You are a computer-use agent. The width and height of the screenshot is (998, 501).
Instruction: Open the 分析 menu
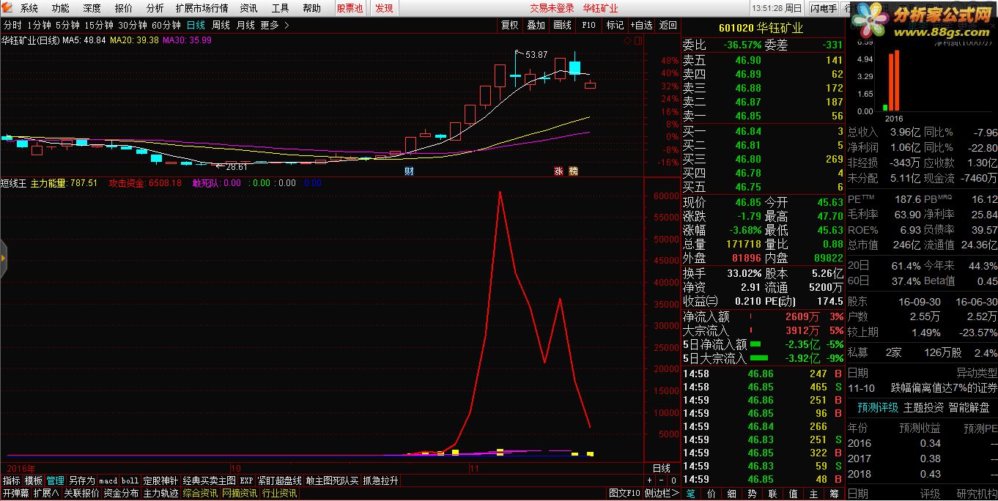[x=155, y=8]
